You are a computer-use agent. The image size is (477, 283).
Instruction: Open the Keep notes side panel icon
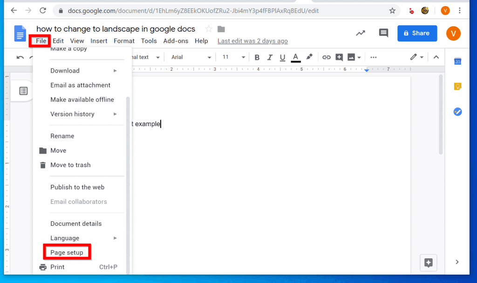(x=457, y=87)
